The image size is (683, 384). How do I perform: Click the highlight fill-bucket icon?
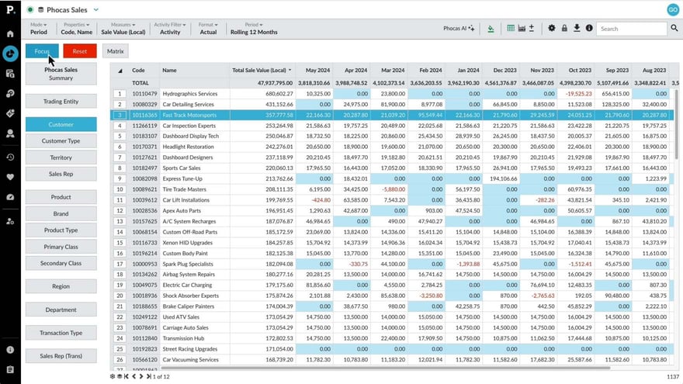pos(491,29)
